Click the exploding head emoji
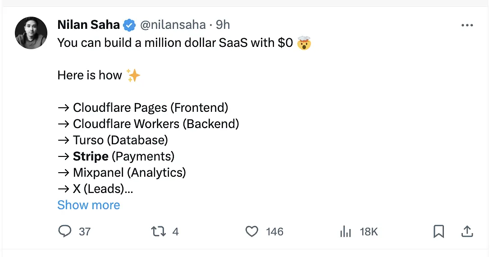 tap(304, 43)
